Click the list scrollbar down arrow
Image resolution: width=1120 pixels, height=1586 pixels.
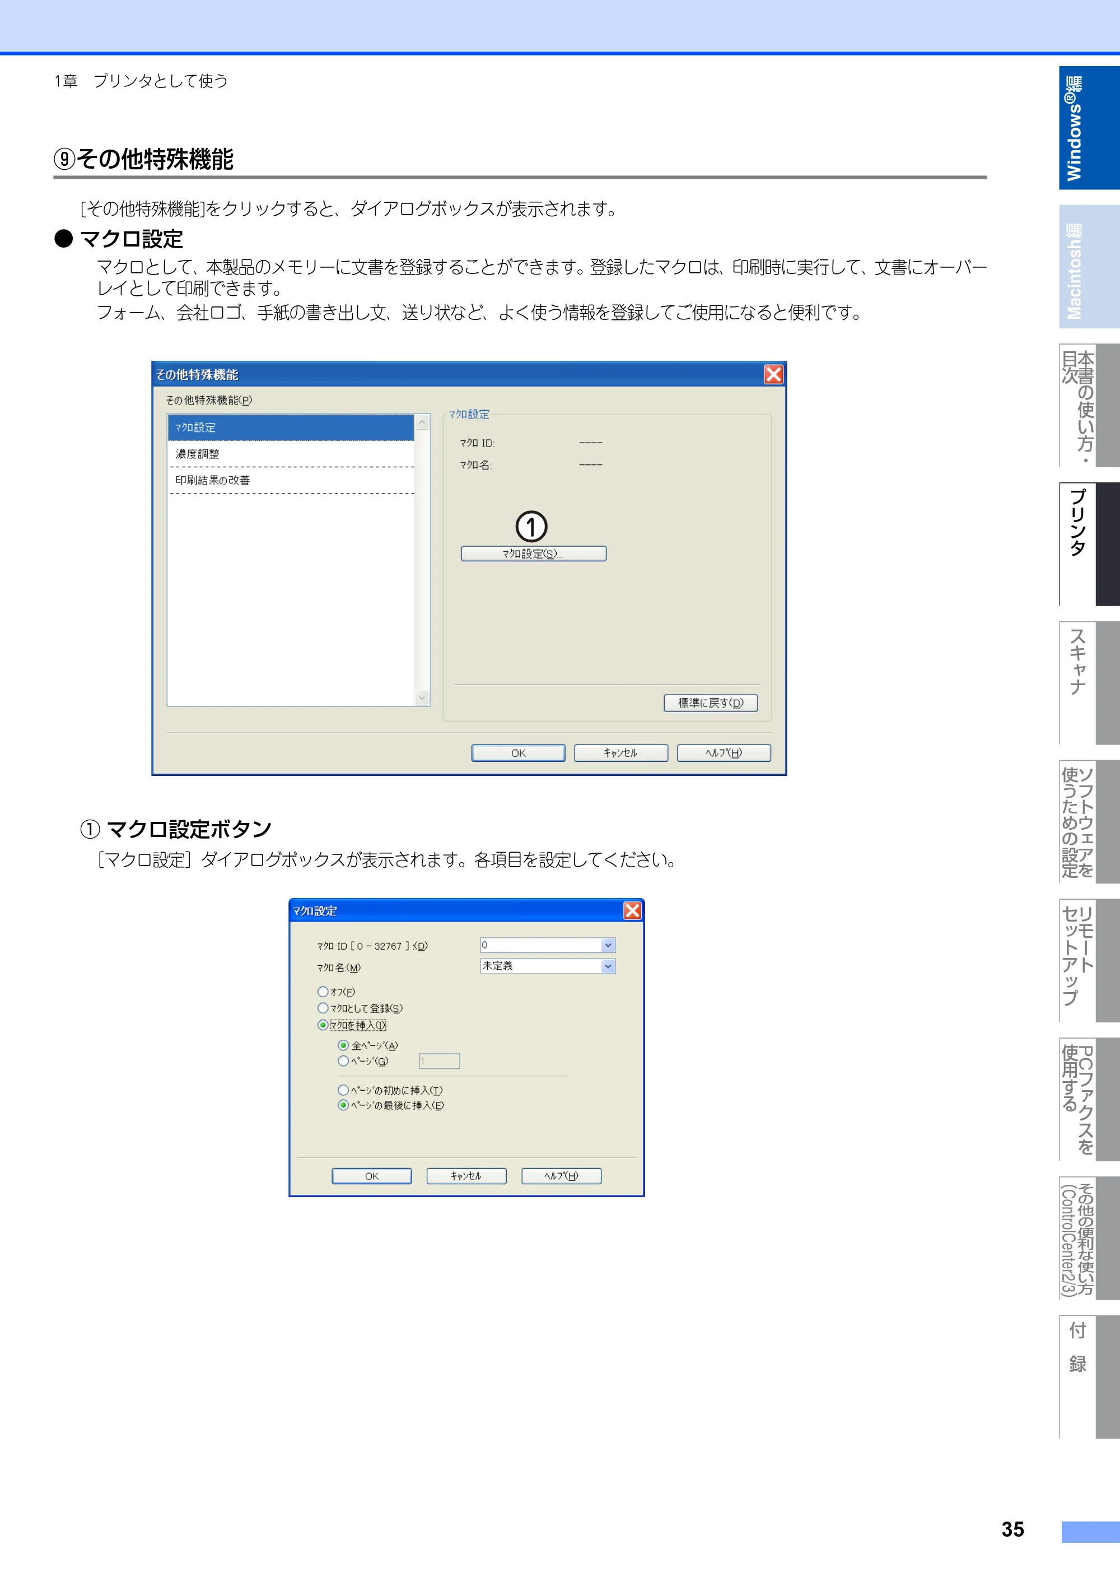pyautogui.click(x=423, y=697)
